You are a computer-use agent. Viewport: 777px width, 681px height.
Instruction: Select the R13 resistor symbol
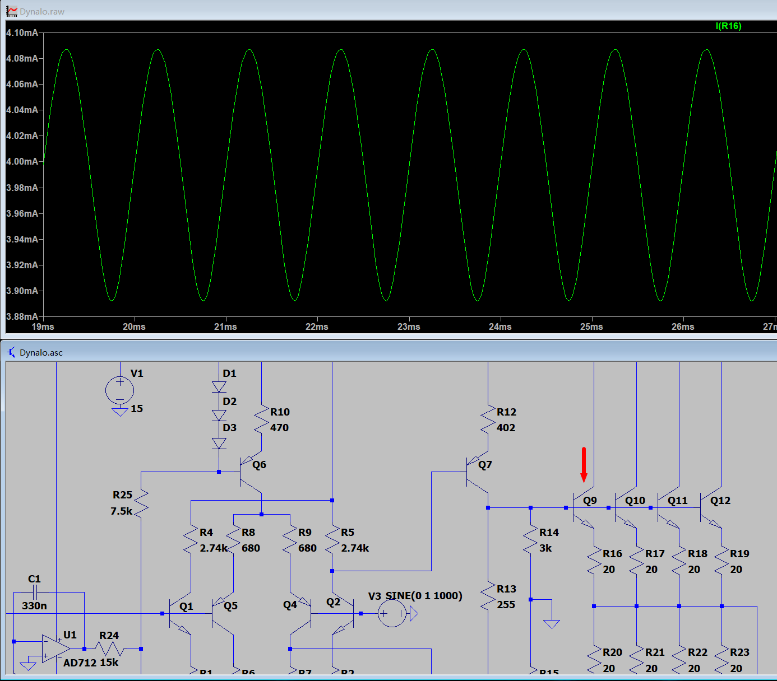pyautogui.click(x=488, y=596)
